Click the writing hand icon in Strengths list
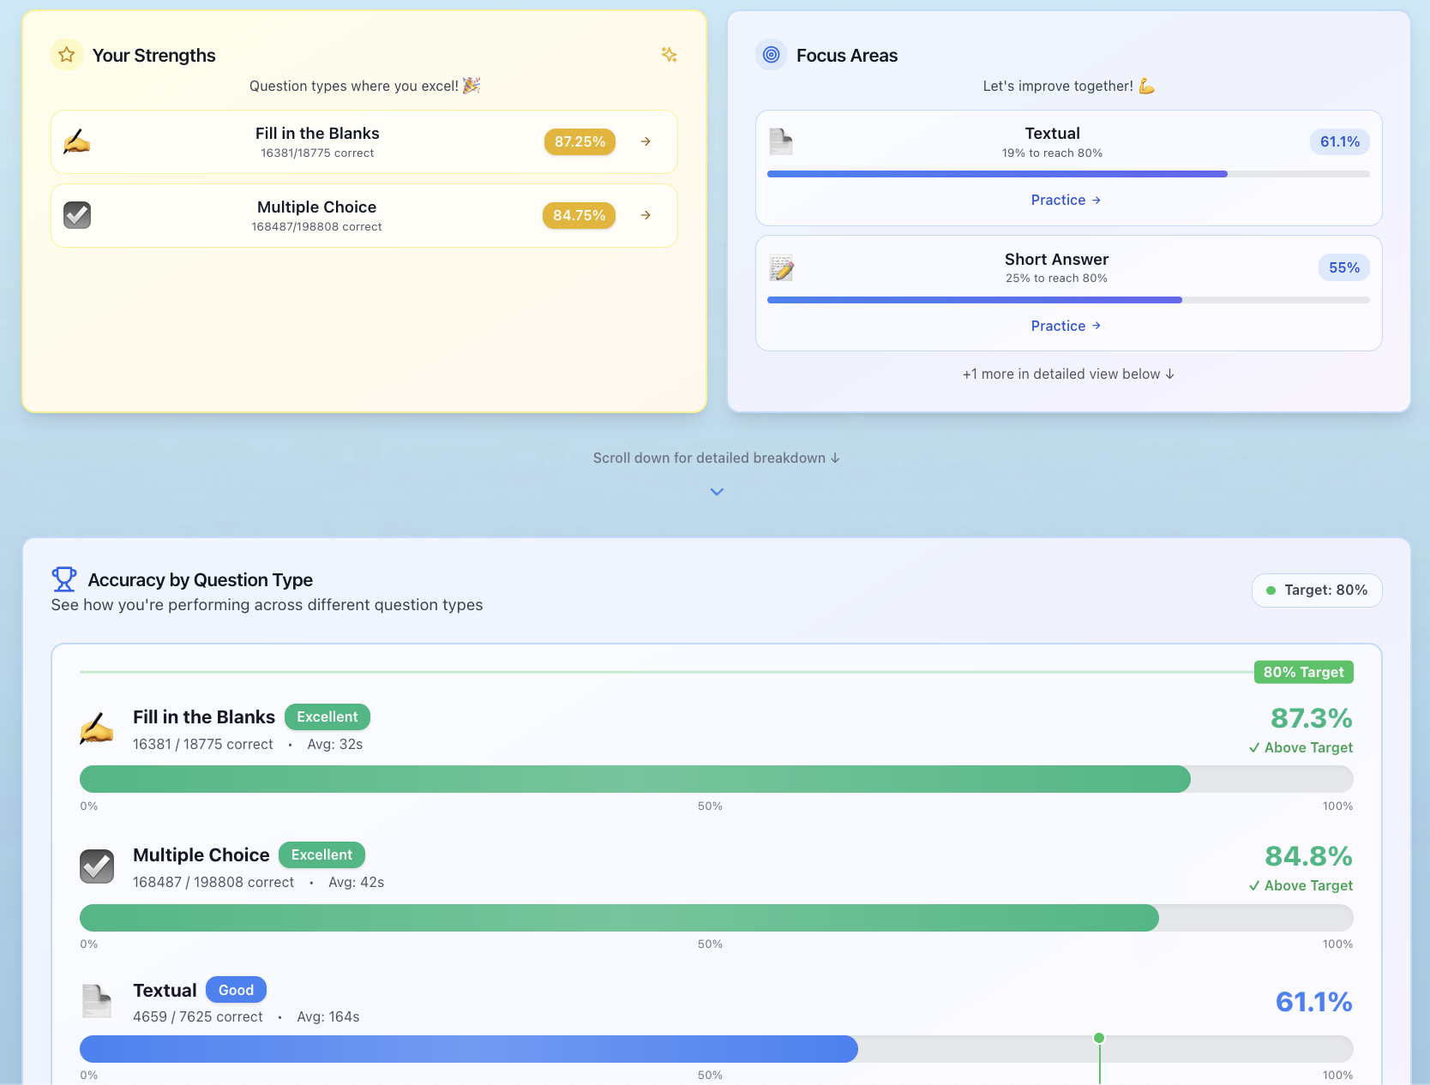The width and height of the screenshot is (1430, 1085). pos(77,141)
